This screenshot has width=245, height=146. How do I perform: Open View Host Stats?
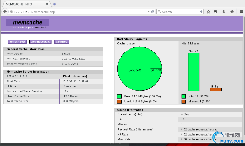click(40, 42)
